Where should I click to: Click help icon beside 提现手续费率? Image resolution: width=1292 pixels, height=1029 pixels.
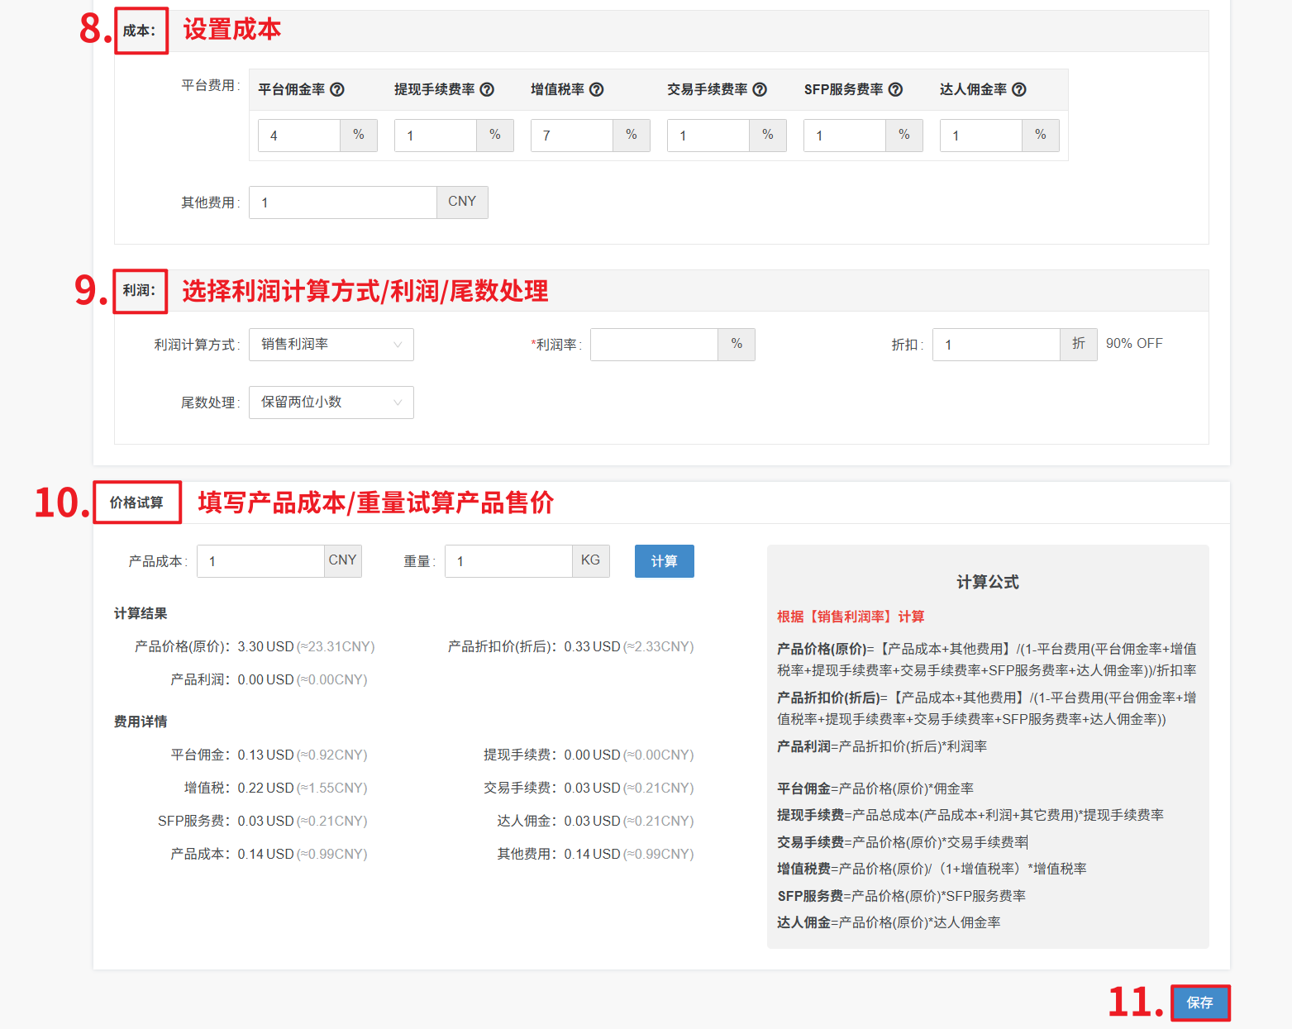(x=487, y=90)
